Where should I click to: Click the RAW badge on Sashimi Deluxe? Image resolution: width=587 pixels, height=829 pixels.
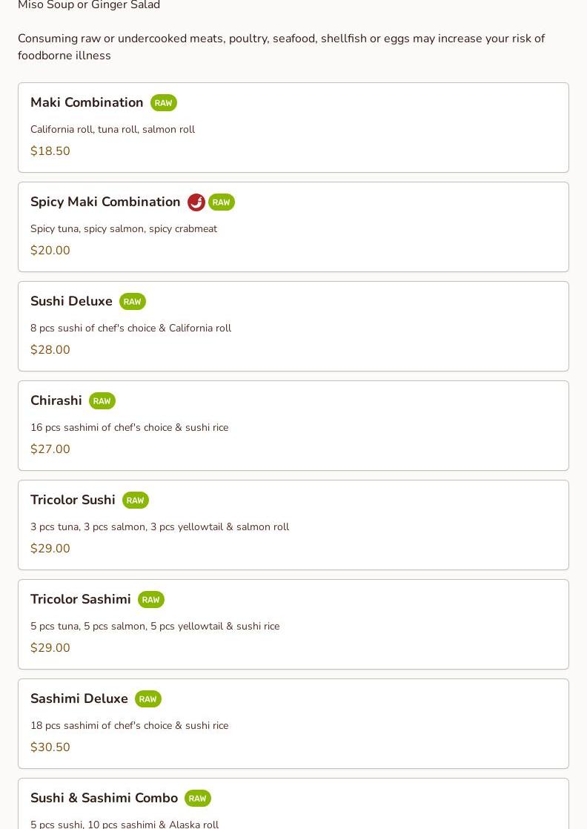(x=147, y=699)
